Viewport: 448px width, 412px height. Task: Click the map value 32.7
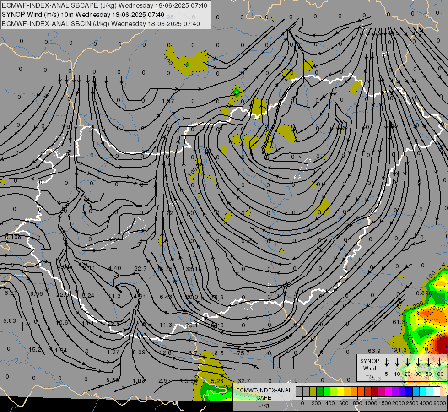pos(244,381)
